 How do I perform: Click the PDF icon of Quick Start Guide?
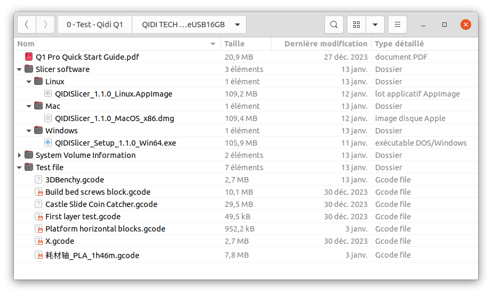pos(29,57)
